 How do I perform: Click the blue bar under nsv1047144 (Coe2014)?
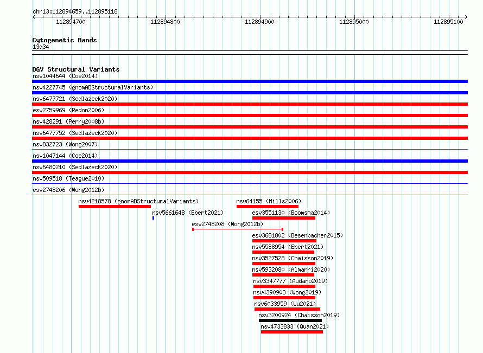(x=250, y=161)
